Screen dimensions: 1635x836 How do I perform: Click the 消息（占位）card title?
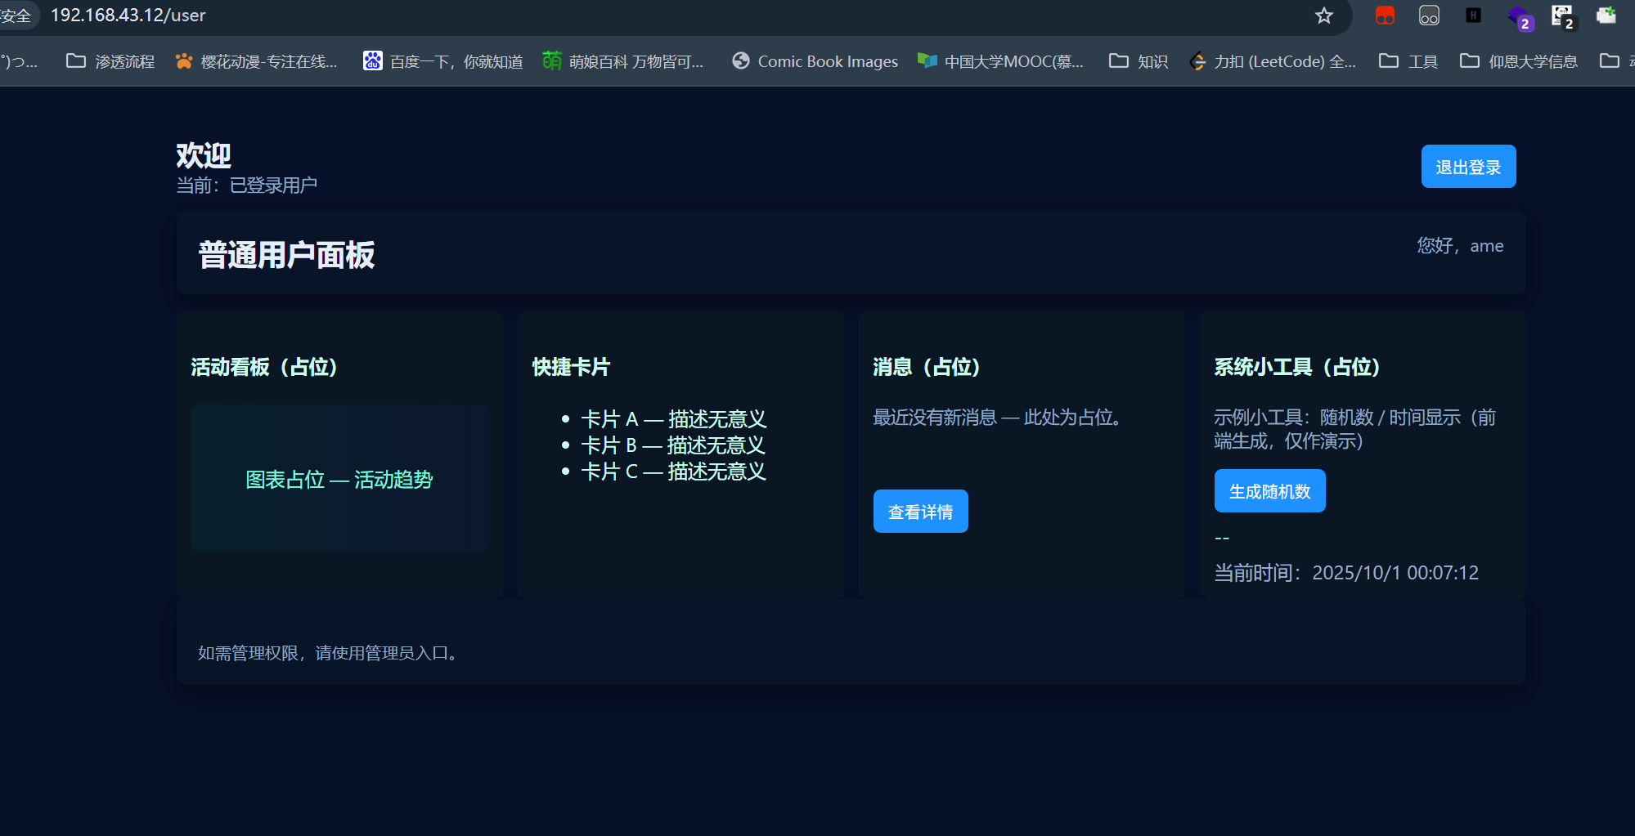click(x=926, y=367)
